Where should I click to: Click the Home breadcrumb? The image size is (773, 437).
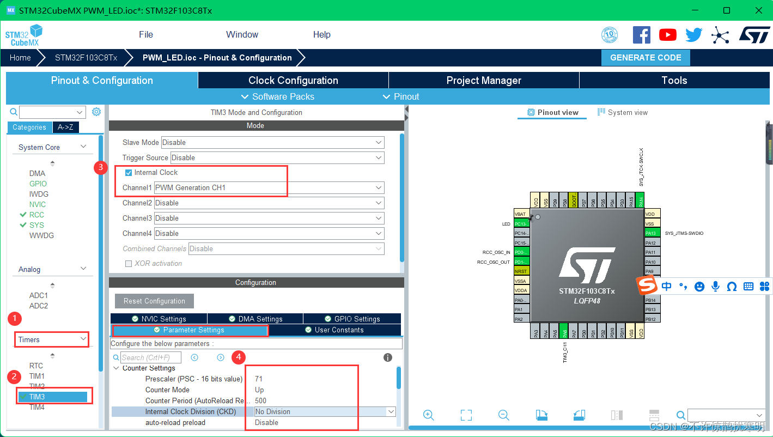pos(20,57)
